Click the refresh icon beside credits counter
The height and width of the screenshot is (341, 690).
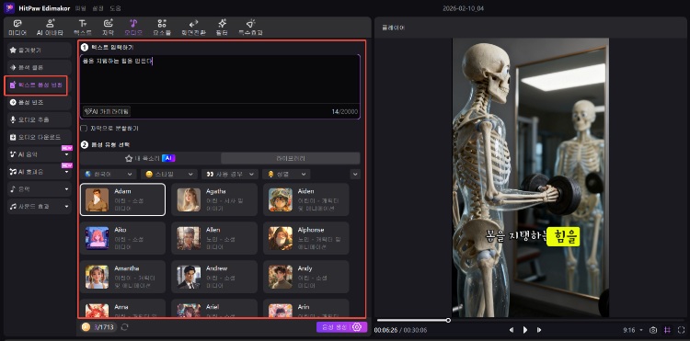124,327
